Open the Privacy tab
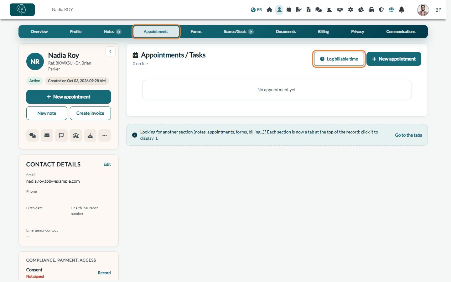Image resolution: width=451 pixels, height=282 pixels. point(358,32)
